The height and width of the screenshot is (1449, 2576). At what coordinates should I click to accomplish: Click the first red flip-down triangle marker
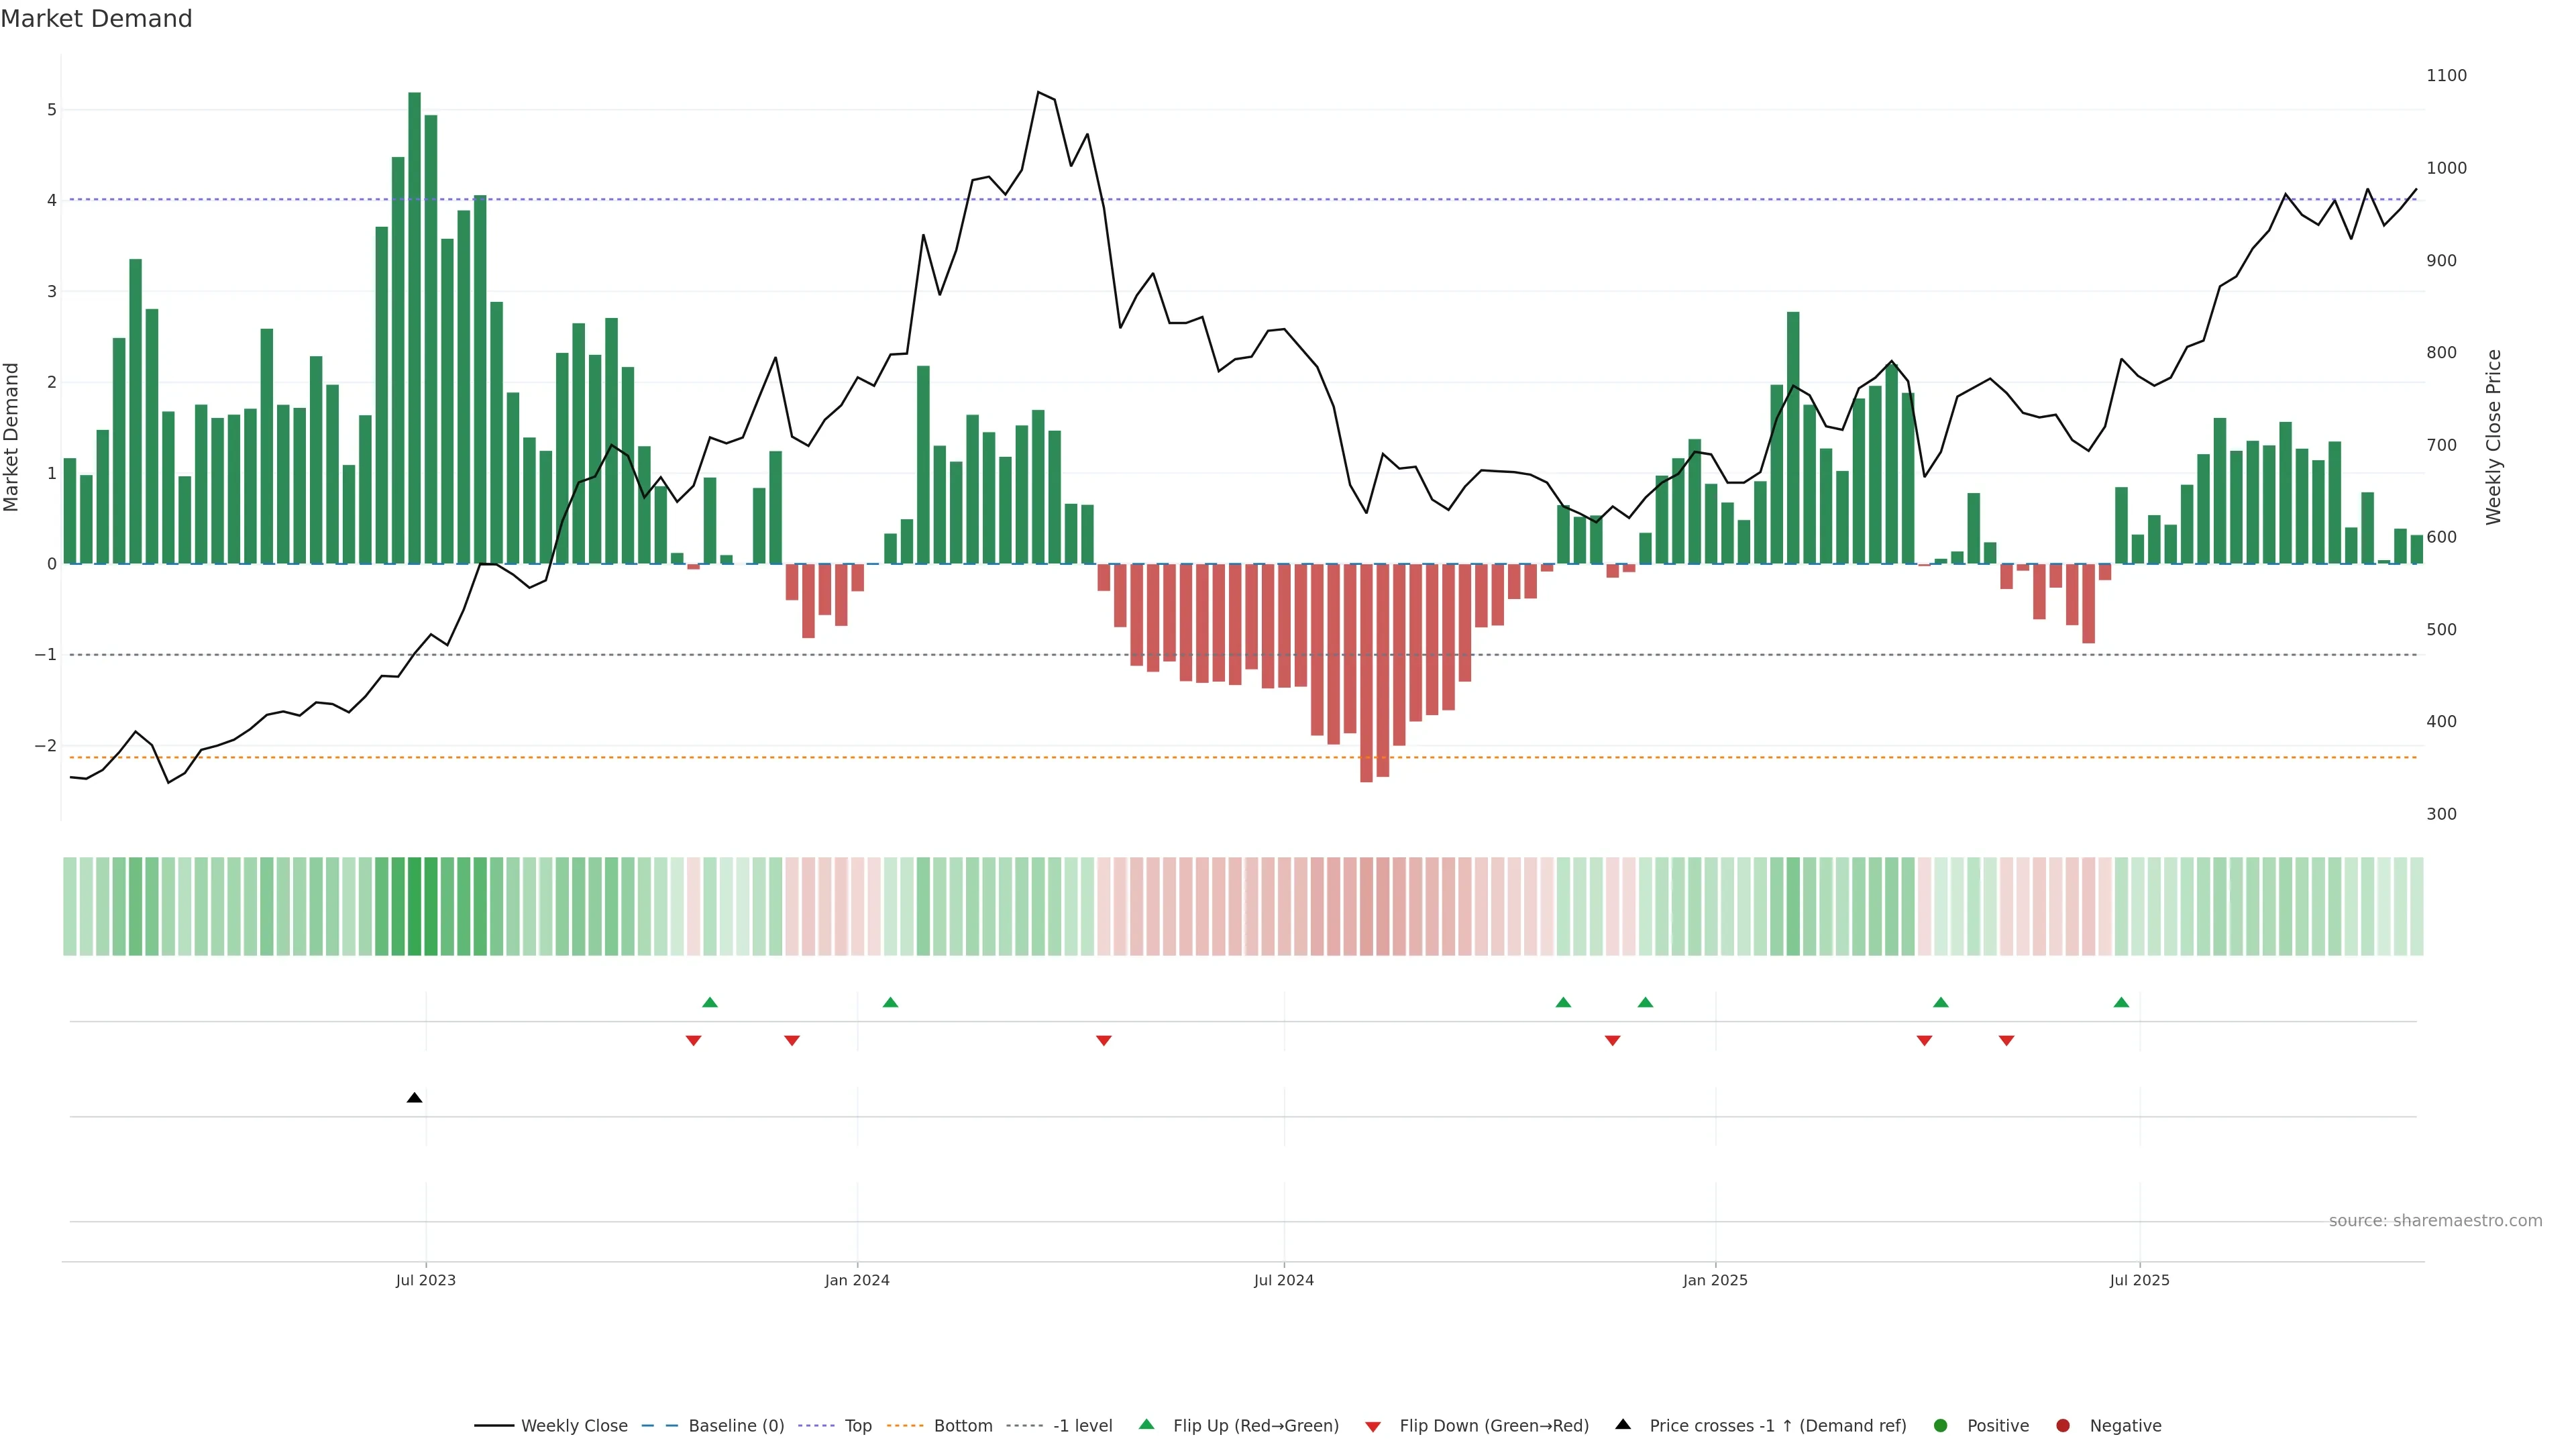coord(693,1041)
